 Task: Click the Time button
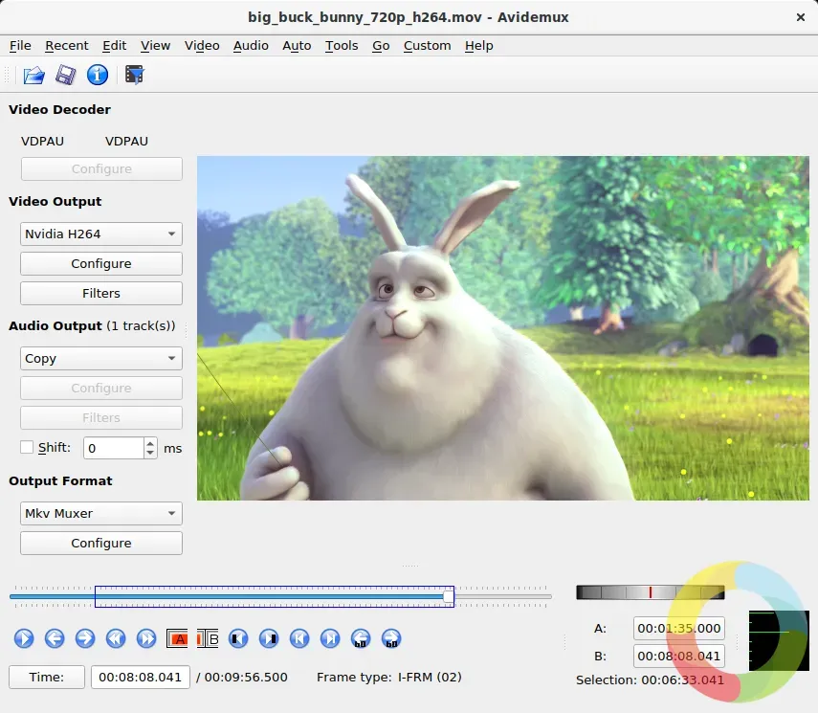(47, 677)
